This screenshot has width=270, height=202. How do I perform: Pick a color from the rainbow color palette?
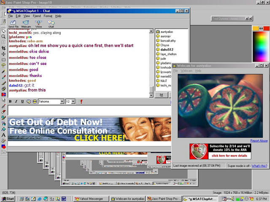[261, 46]
